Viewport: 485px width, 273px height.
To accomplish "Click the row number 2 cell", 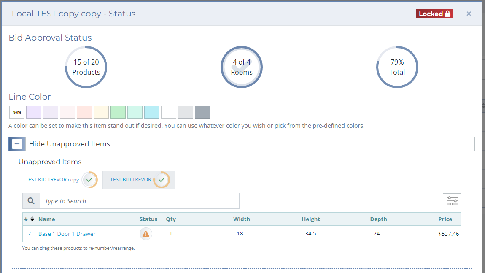I will pyautogui.click(x=30, y=234).
